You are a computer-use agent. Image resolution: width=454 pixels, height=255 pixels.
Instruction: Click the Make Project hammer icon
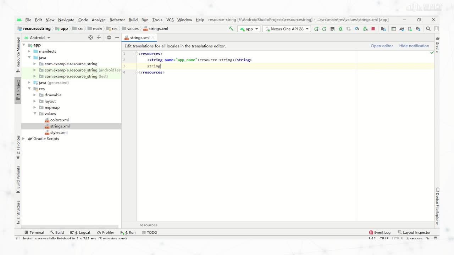point(231,29)
